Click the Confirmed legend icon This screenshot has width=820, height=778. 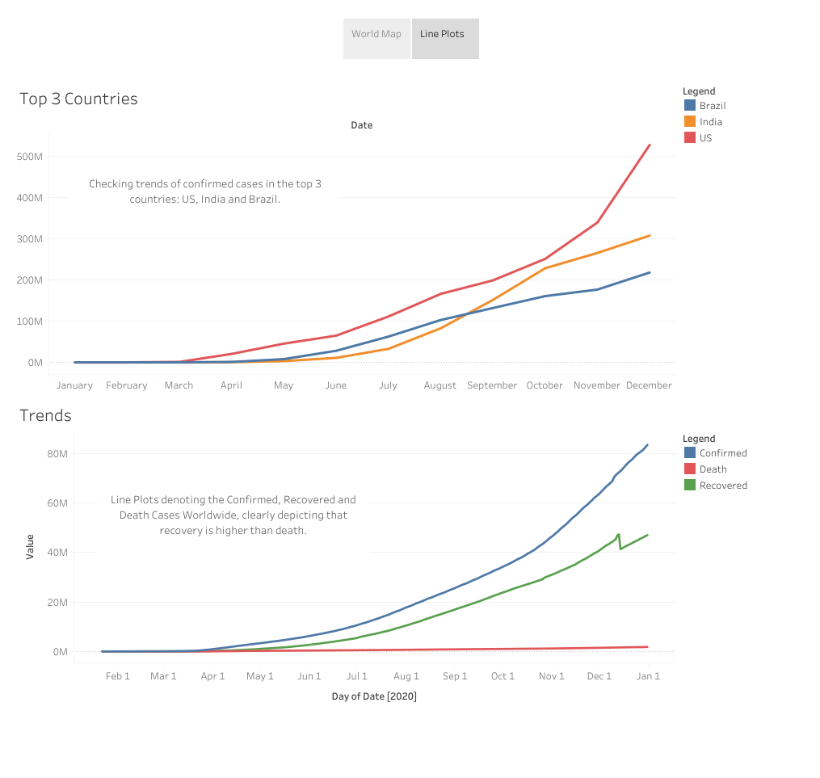click(688, 452)
